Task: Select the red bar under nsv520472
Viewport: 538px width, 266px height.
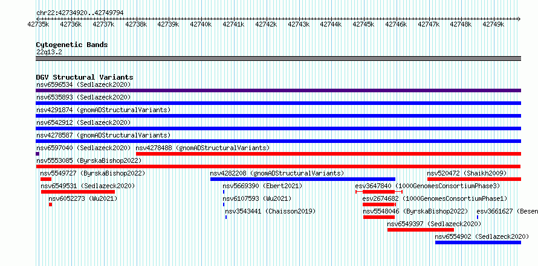Action: click(x=474, y=179)
